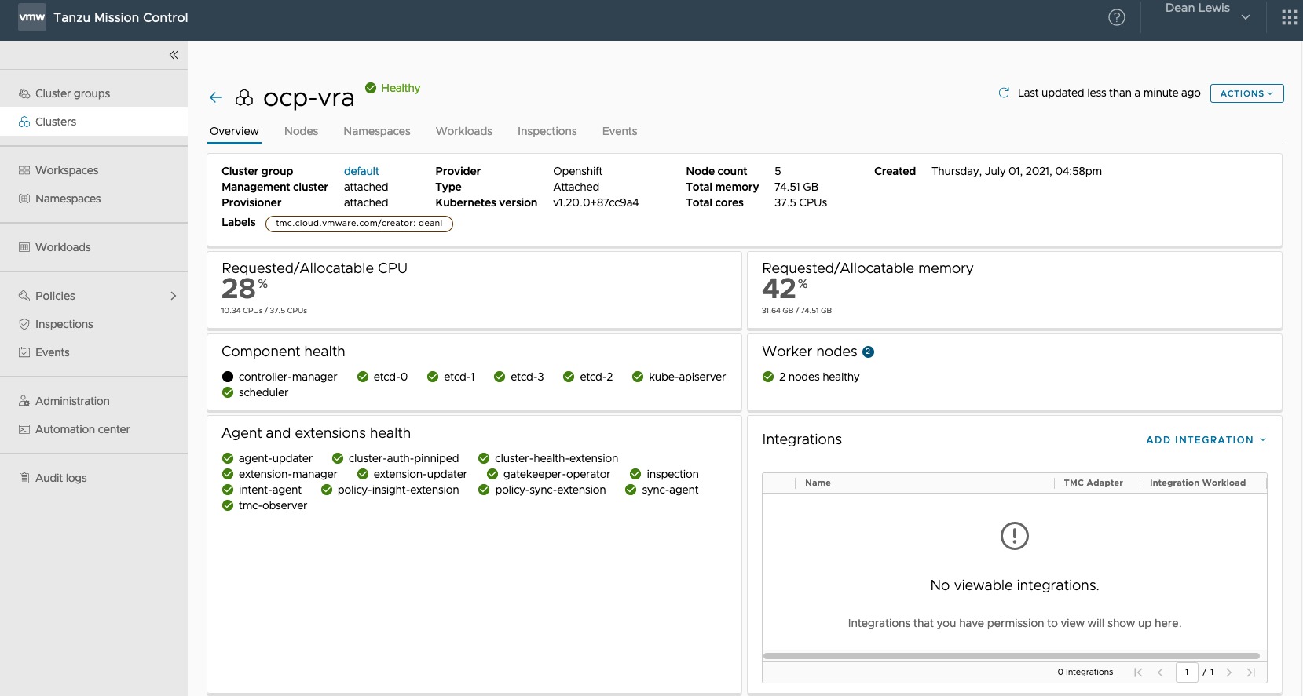Switch to the Nodes tab
The width and height of the screenshot is (1303, 696).
click(x=301, y=131)
